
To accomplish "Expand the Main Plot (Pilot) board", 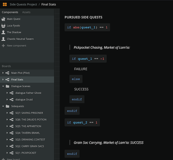I will click(x=3, y=73).
